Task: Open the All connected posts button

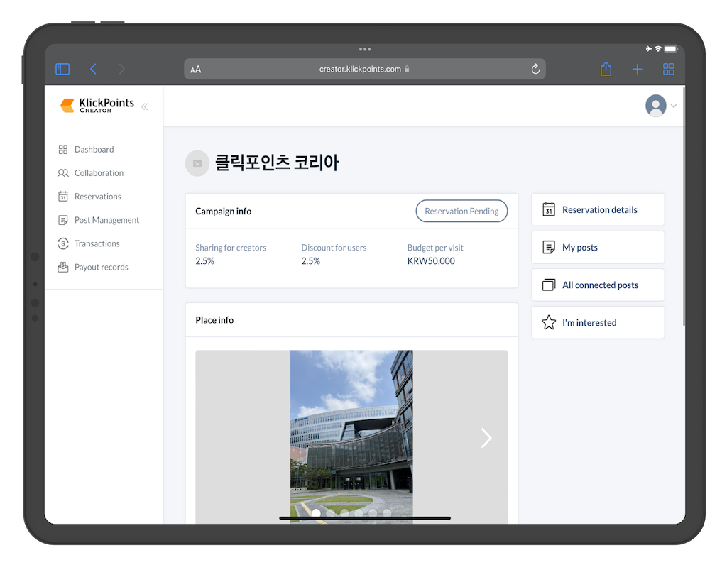Action: 598,285
